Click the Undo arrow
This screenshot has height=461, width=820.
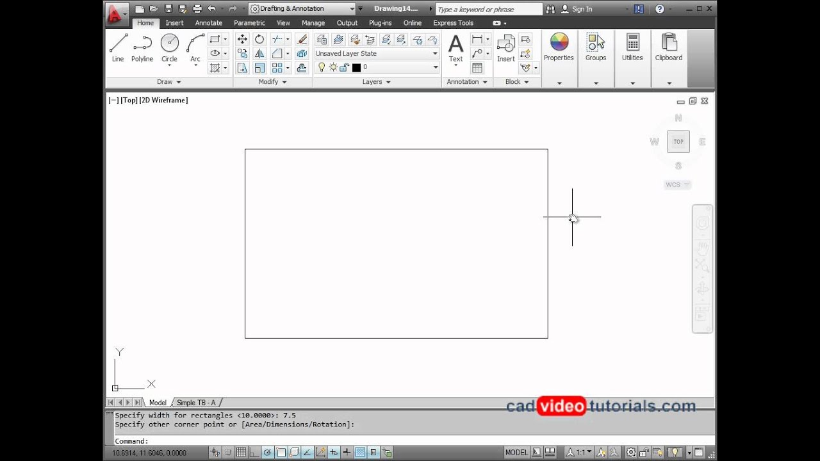211,9
